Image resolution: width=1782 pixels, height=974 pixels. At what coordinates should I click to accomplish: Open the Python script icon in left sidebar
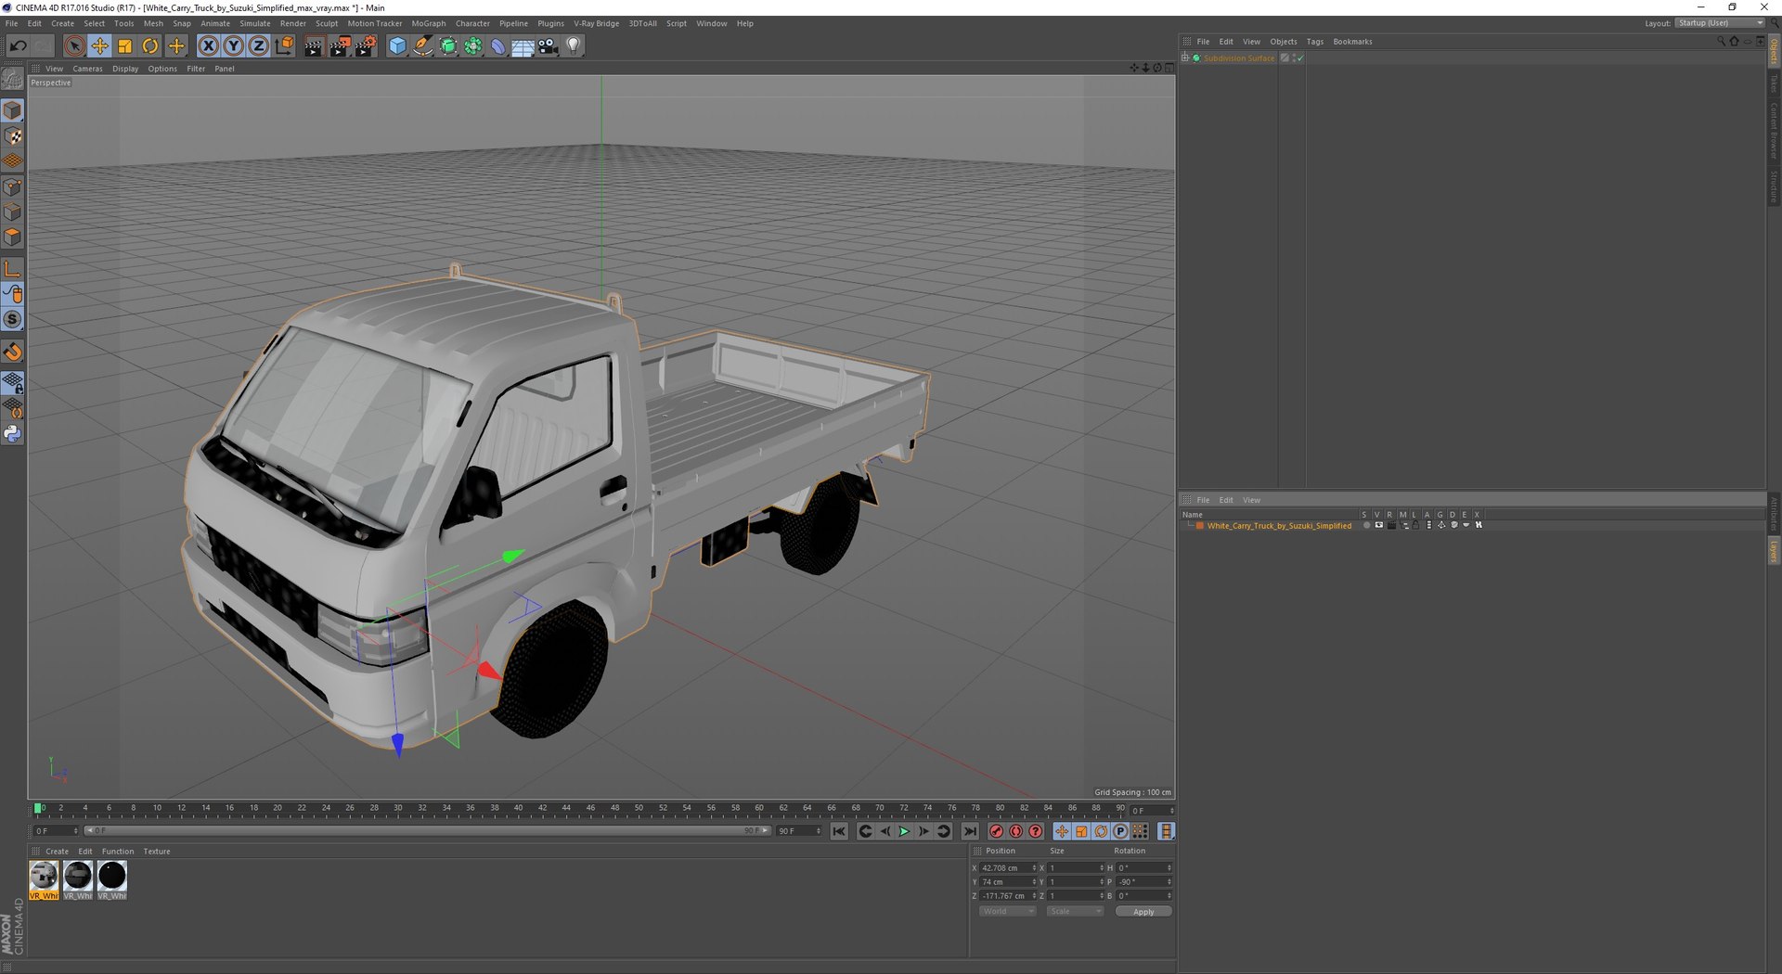click(12, 433)
